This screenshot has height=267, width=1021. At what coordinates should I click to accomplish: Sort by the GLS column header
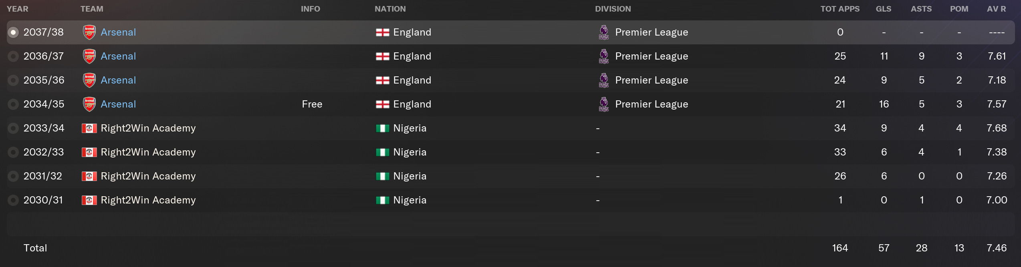tap(884, 9)
